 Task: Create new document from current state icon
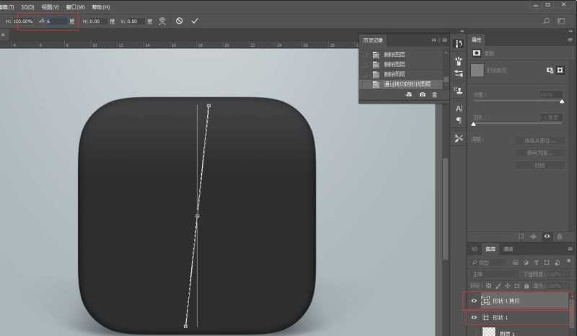(409, 95)
